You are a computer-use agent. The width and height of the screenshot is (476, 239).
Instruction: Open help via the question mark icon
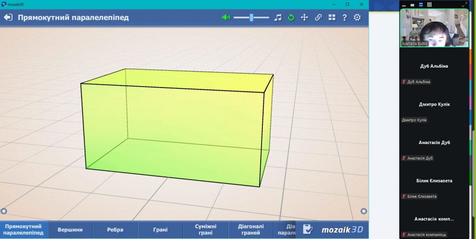point(344,18)
